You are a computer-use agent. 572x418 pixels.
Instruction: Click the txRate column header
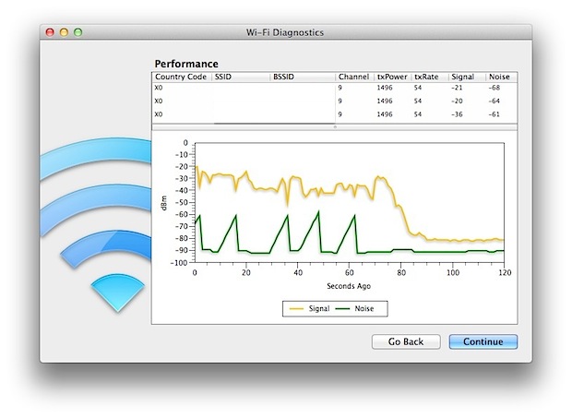[x=429, y=78]
